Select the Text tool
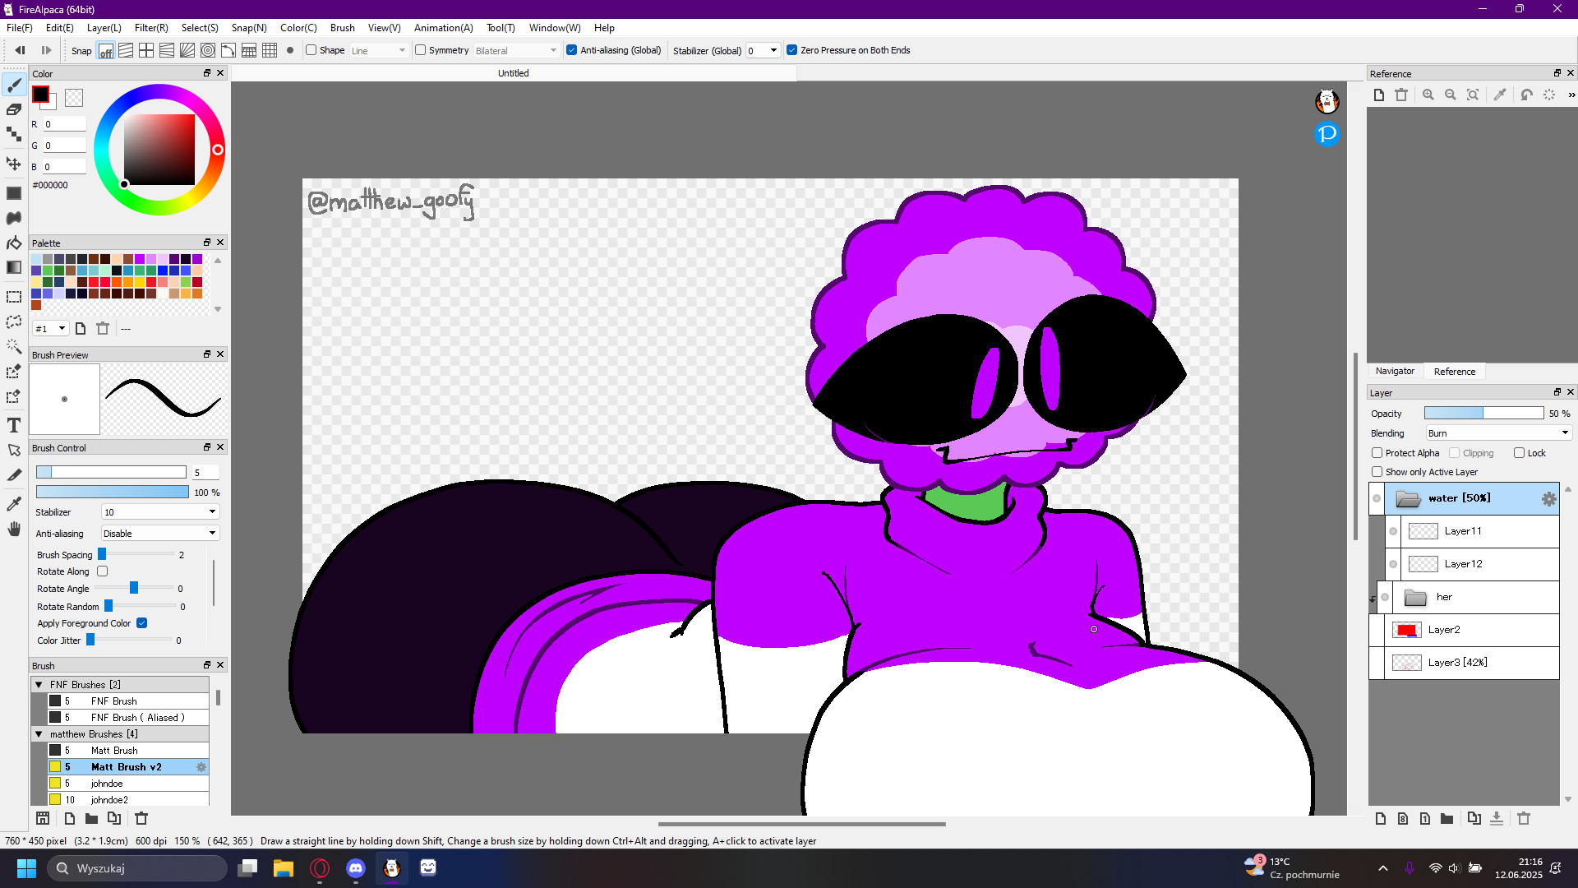The image size is (1578, 888). [x=14, y=425]
